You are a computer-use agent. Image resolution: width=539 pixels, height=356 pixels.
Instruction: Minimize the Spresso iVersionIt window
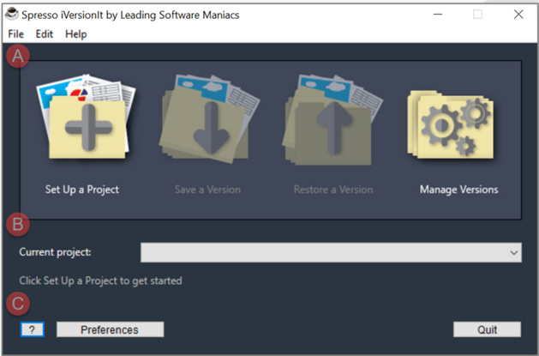tap(438, 14)
